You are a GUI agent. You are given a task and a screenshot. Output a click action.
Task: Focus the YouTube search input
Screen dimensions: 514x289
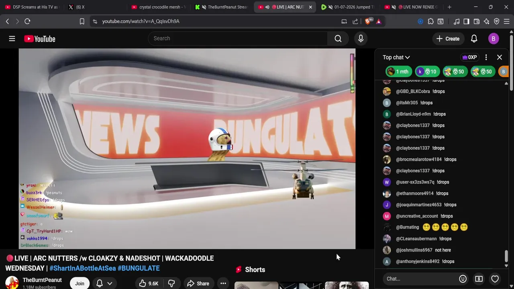coord(237,39)
